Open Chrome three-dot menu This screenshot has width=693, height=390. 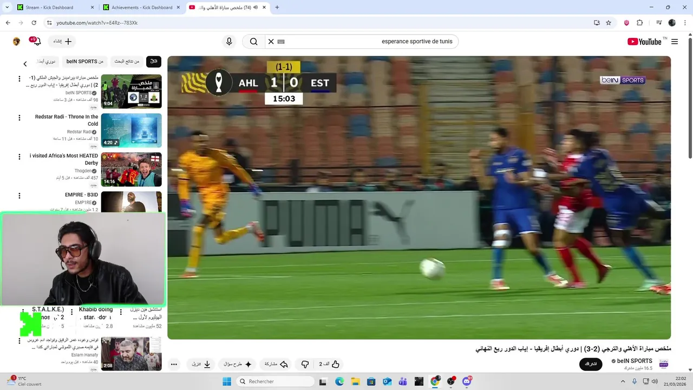coord(684,23)
